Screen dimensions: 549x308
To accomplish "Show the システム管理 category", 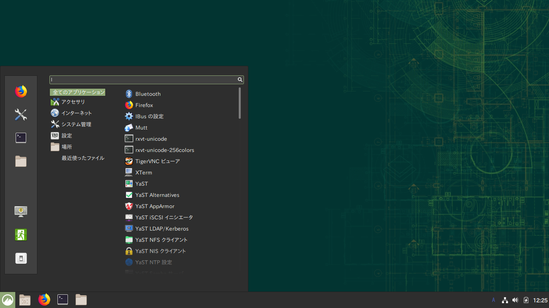I will point(71,124).
